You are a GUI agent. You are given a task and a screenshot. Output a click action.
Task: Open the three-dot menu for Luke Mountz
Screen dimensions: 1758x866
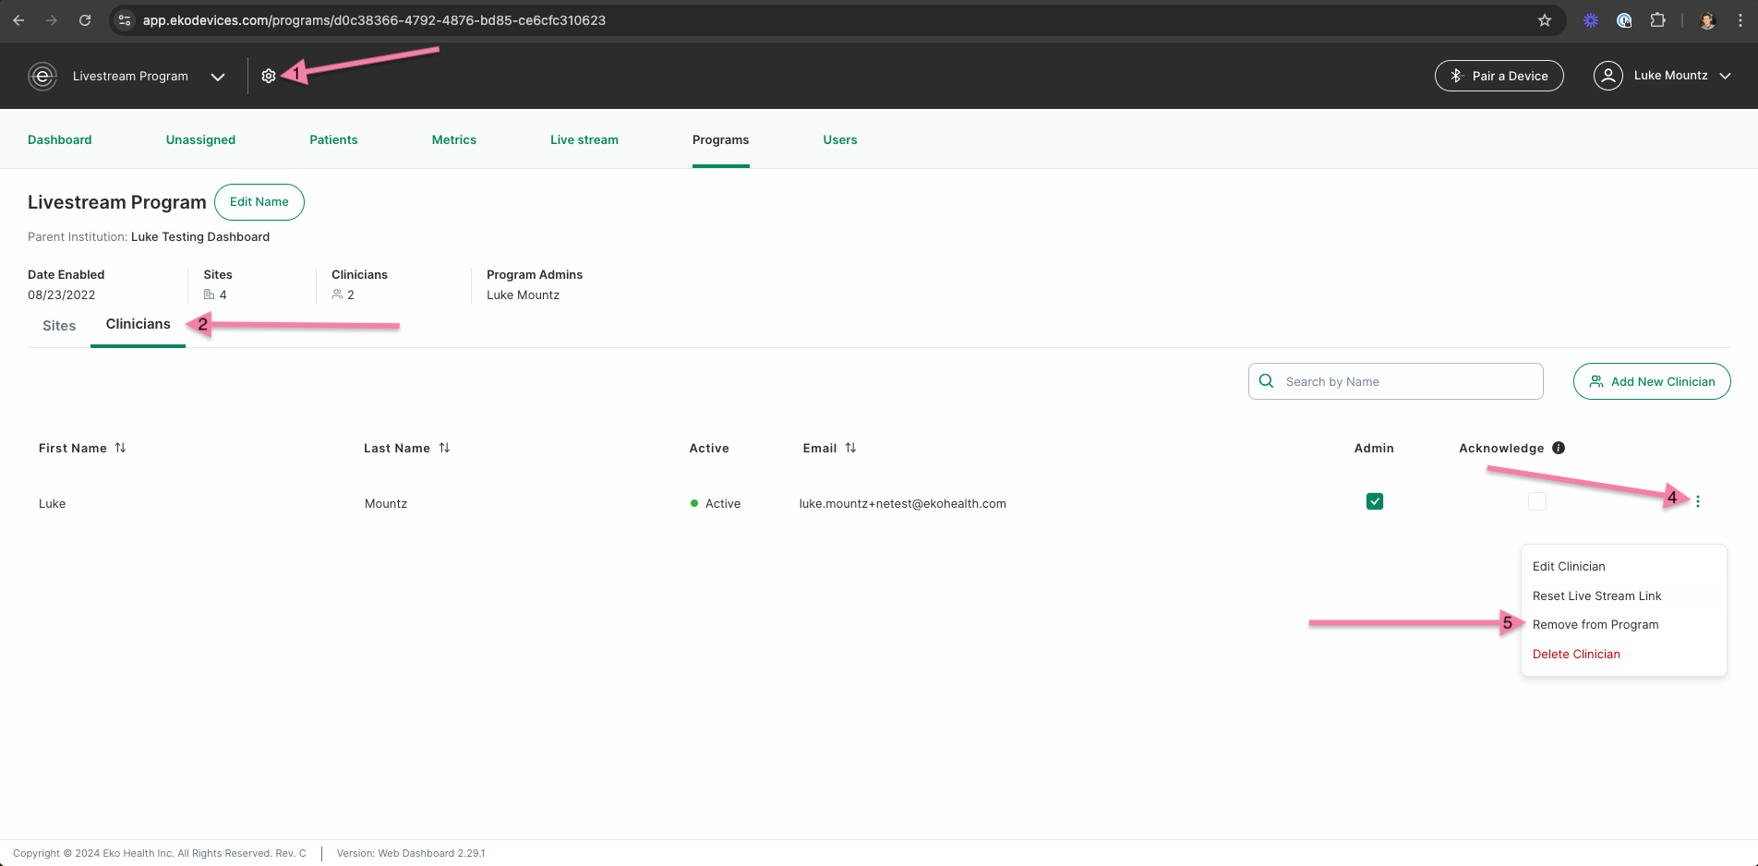1697,501
